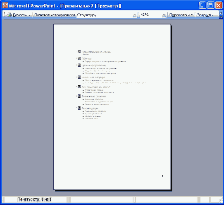This screenshot has height=205, width=224.
Task: Expand the Параметры menu
Action: click(x=181, y=15)
